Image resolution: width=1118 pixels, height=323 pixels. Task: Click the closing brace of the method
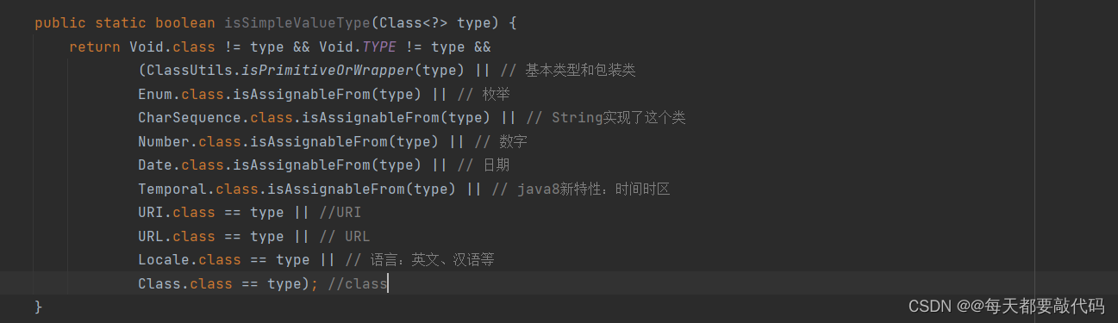(39, 307)
